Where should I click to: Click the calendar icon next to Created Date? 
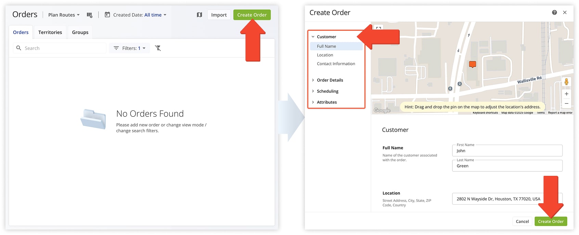coord(107,15)
